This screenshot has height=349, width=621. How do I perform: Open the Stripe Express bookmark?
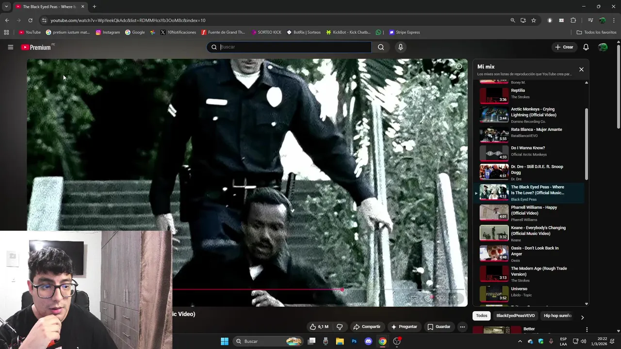tap(404, 32)
